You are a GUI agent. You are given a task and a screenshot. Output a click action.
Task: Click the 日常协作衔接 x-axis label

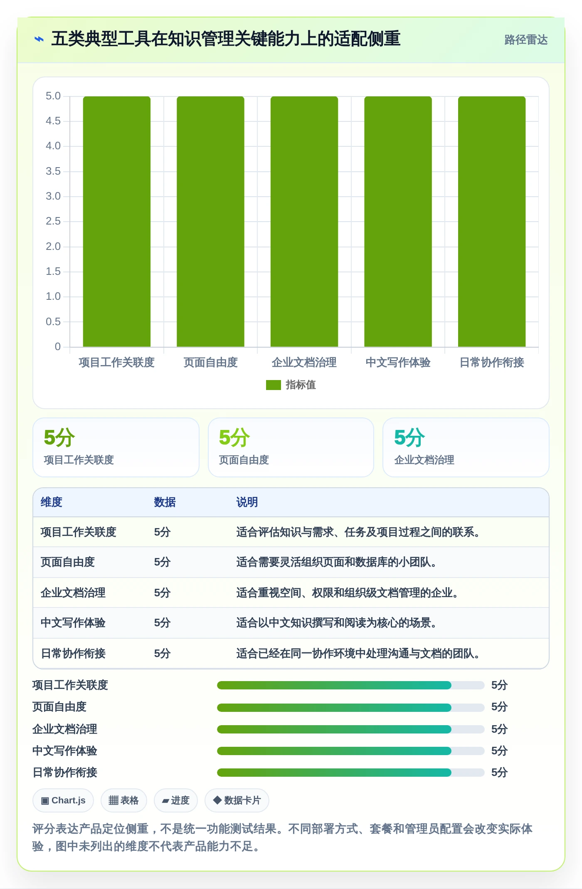pos(492,363)
